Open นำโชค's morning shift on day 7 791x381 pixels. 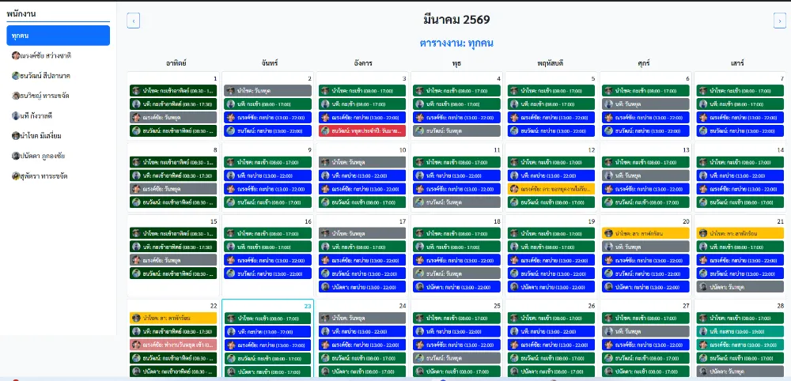(740, 91)
